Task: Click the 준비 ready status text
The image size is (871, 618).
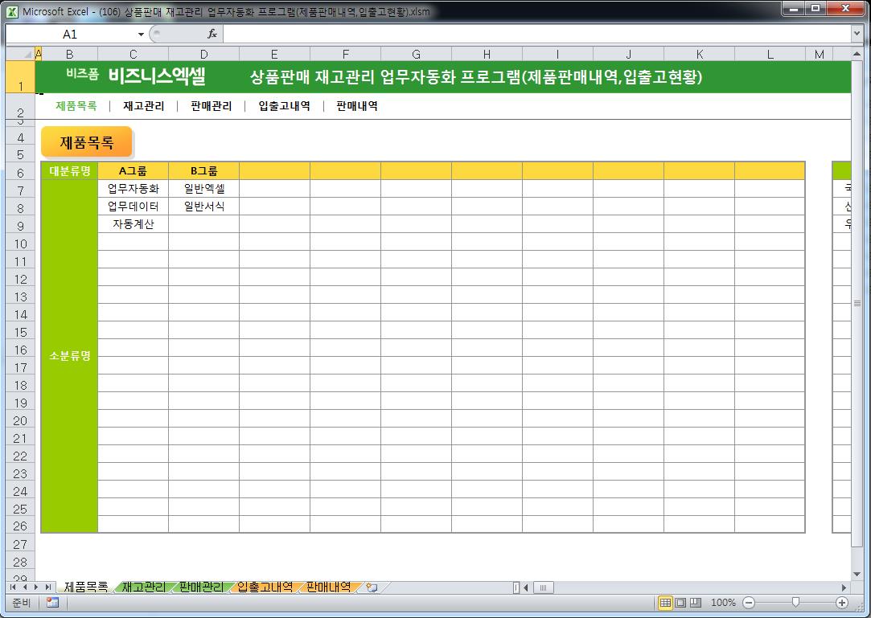Action: (x=22, y=603)
